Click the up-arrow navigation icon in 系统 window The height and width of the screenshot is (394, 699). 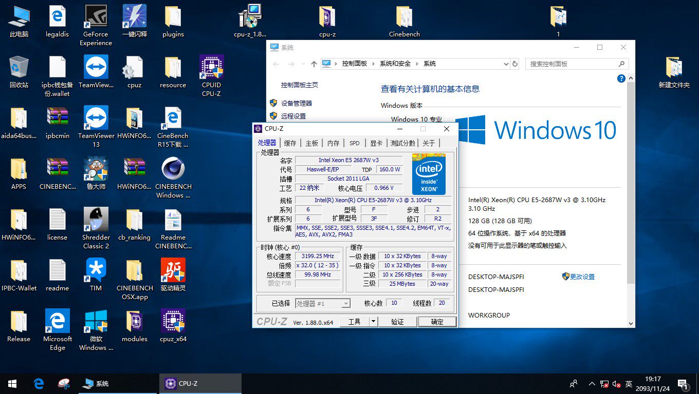click(x=314, y=64)
